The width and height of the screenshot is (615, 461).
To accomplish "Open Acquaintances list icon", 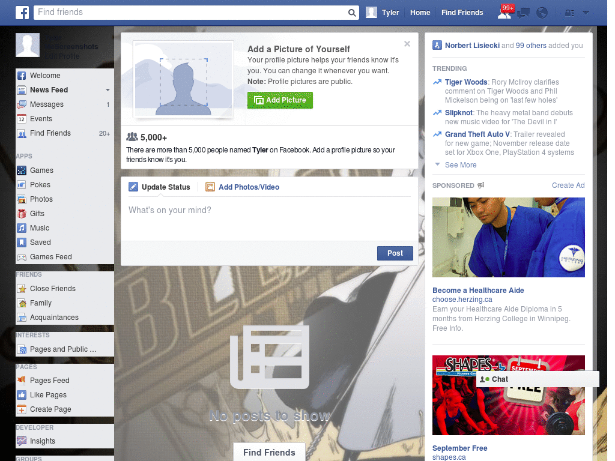I will tap(22, 318).
